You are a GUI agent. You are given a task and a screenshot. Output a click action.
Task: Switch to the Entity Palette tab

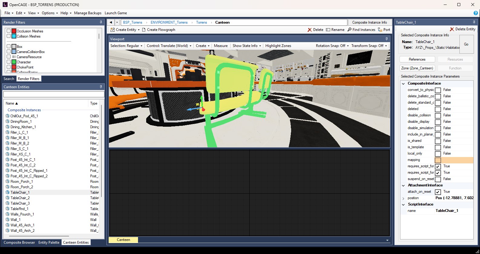tap(49, 242)
